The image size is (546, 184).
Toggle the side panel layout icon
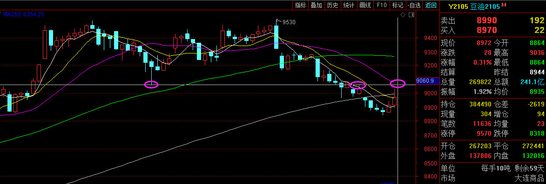pyautogui.click(x=411, y=14)
